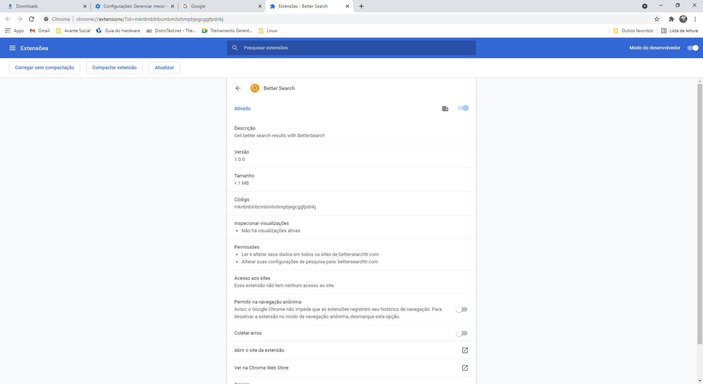The width and height of the screenshot is (703, 384).
Task: Close the Configurações tab
Action: [172, 6]
